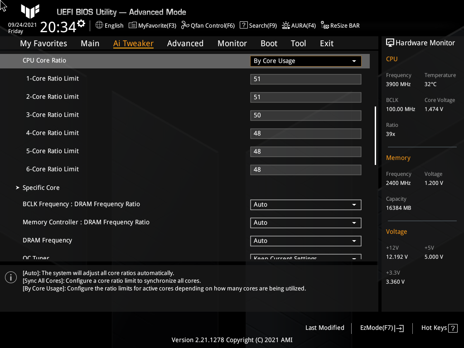Screen dimensions: 464x348
Task: Click Version 2.21.1278 copyright text
Action: pyautogui.click(x=232, y=340)
